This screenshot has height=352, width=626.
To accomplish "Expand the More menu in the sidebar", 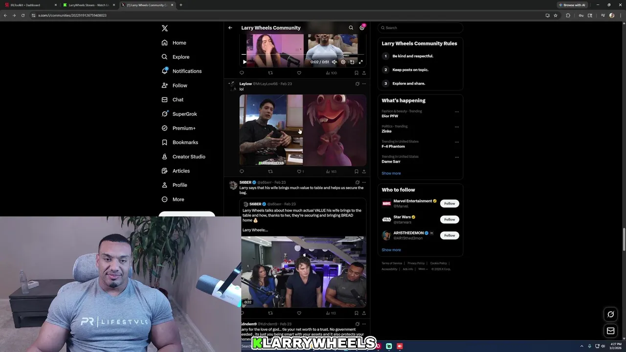I will (x=173, y=199).
